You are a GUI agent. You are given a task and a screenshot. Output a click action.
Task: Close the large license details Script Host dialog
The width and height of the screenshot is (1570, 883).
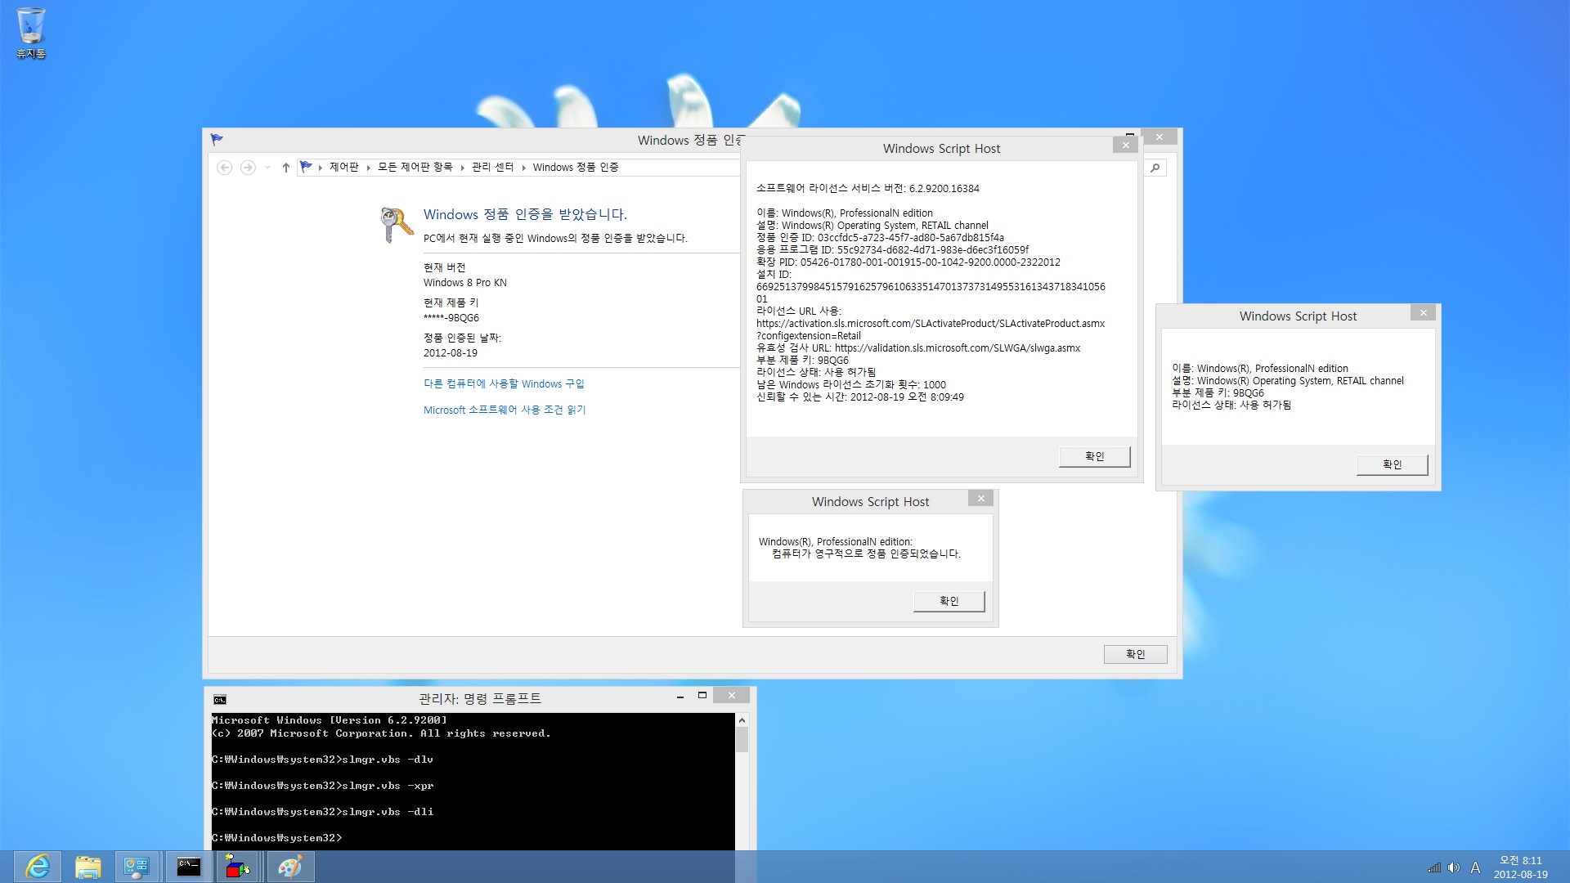coord(1125,145)
